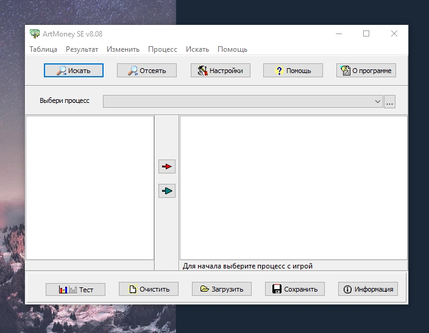Click the right address table area
This screenshot has height=333, width=429.
pyautogui.click(x=294, y=188)
